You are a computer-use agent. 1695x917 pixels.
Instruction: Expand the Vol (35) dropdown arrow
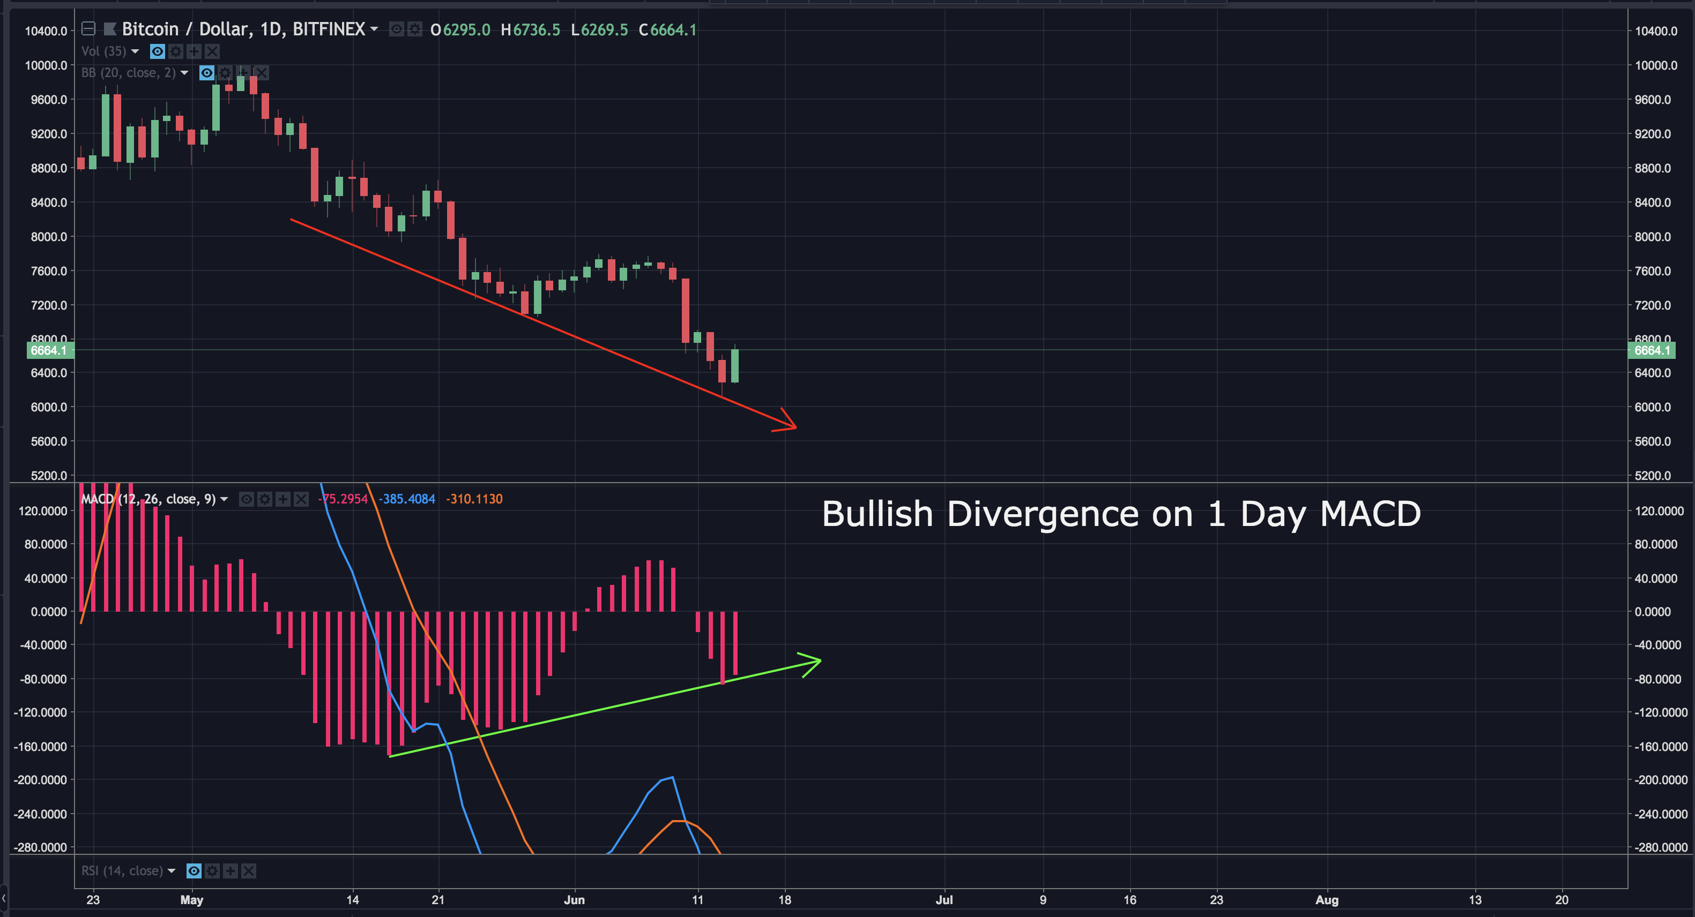(x=136, y=51)
